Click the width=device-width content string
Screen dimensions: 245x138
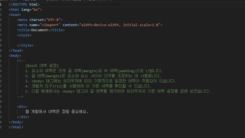pos(120,25)
